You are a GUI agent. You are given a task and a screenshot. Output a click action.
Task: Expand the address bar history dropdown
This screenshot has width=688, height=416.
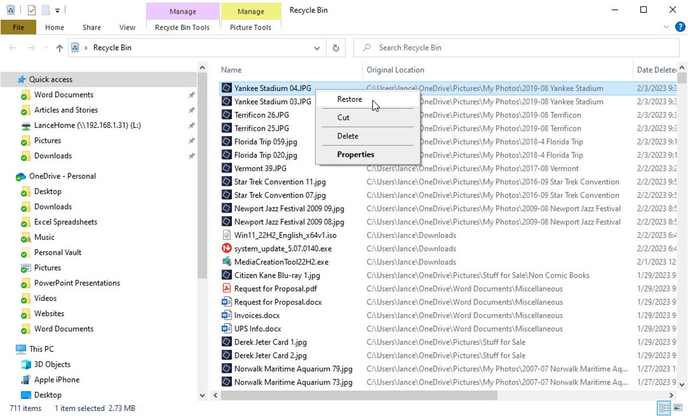[x=317, y=48]
